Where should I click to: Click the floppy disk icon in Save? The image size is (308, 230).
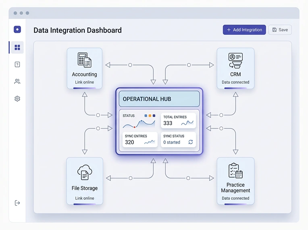point(275,30)
